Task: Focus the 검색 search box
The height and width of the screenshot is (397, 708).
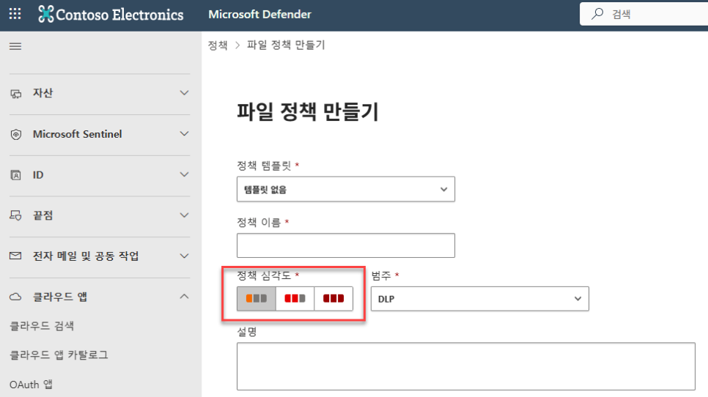Action: point(644,13)
